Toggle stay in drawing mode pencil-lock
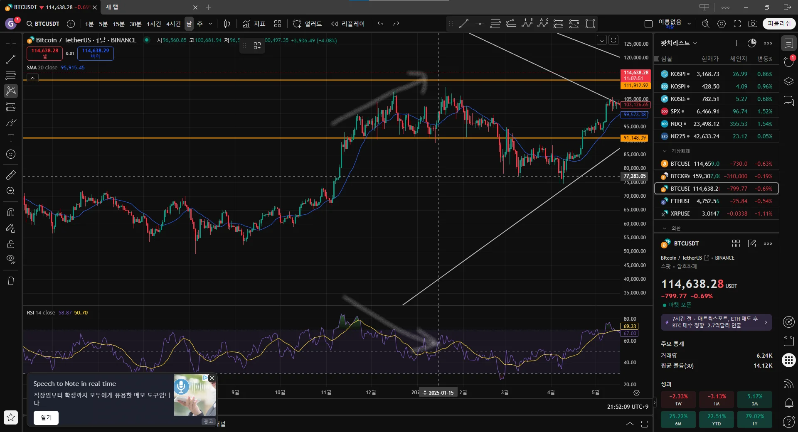Screen dimensions: 798x432 tap(11, 228)
